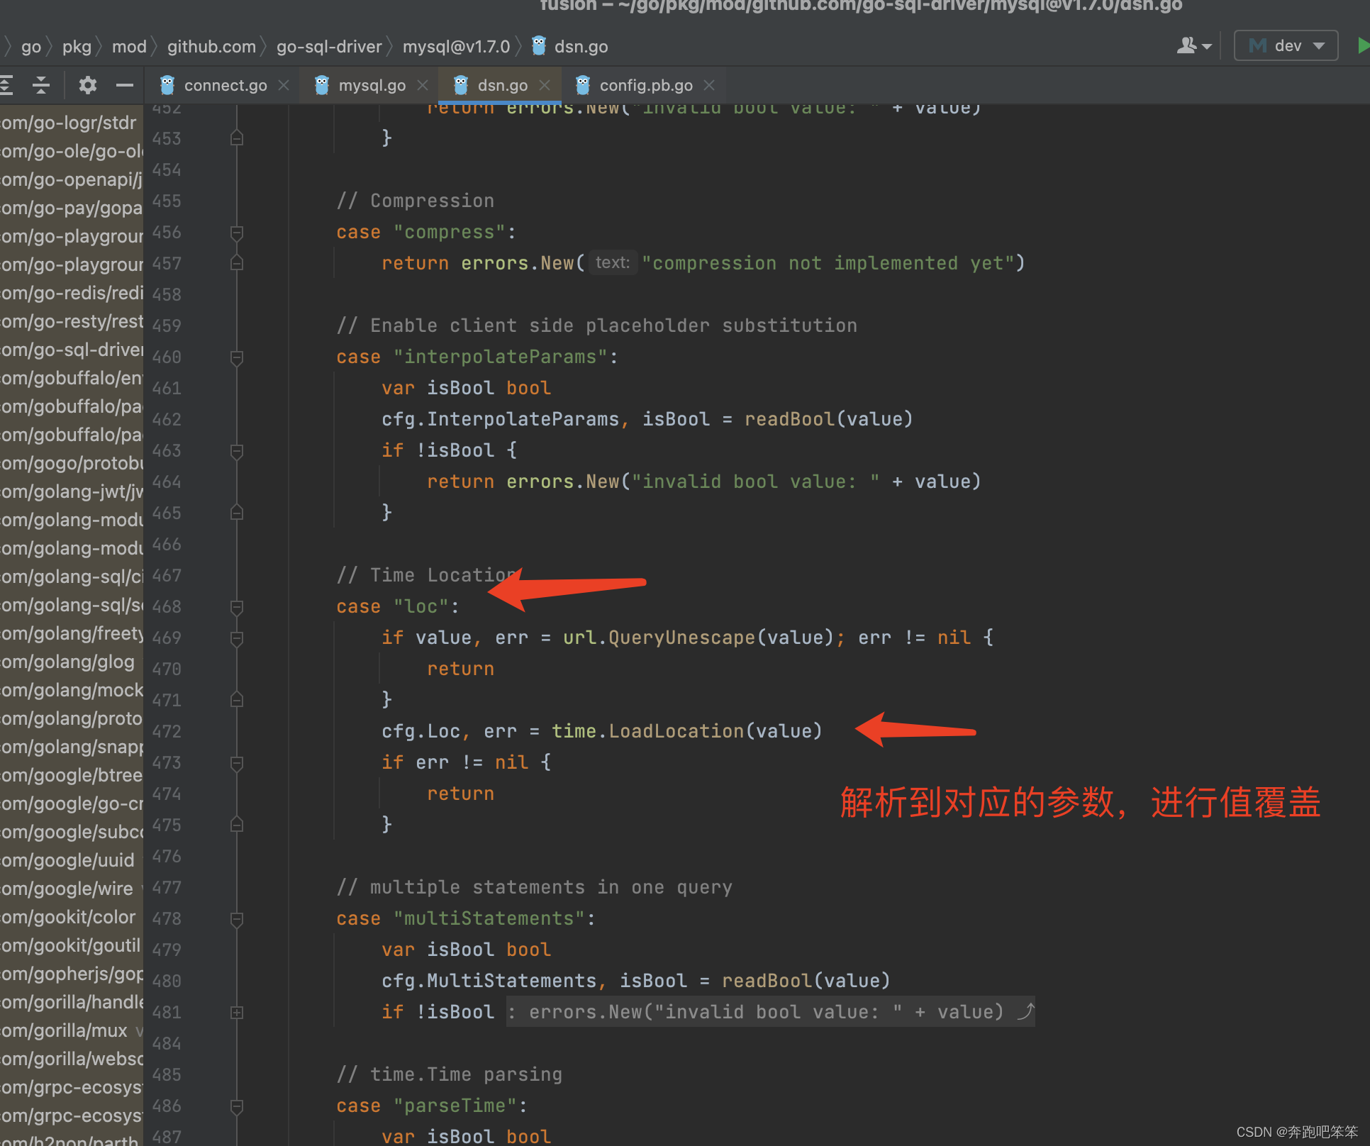Click the github.com breadcrumb segment
Viewport: 1370px width, 1146px height.
point(211,47)
